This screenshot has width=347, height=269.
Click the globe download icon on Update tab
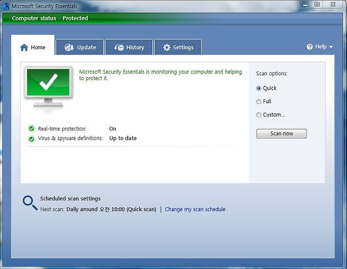[x=69, y=47]
